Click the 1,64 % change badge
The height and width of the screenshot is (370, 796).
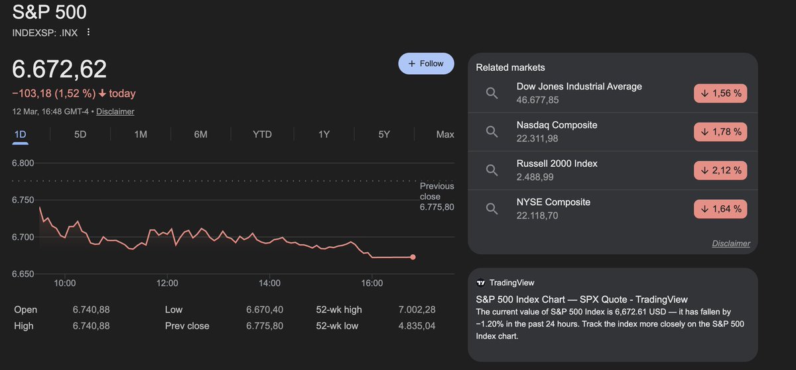pyautogui.click(x=720, y=209)
